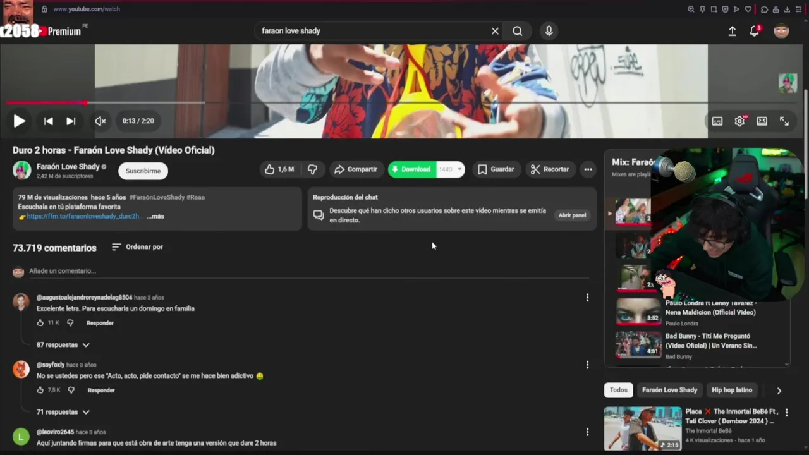Click the Abrir panel chat replay button
The height and width of the screenshot is (455, 809).
572,215
